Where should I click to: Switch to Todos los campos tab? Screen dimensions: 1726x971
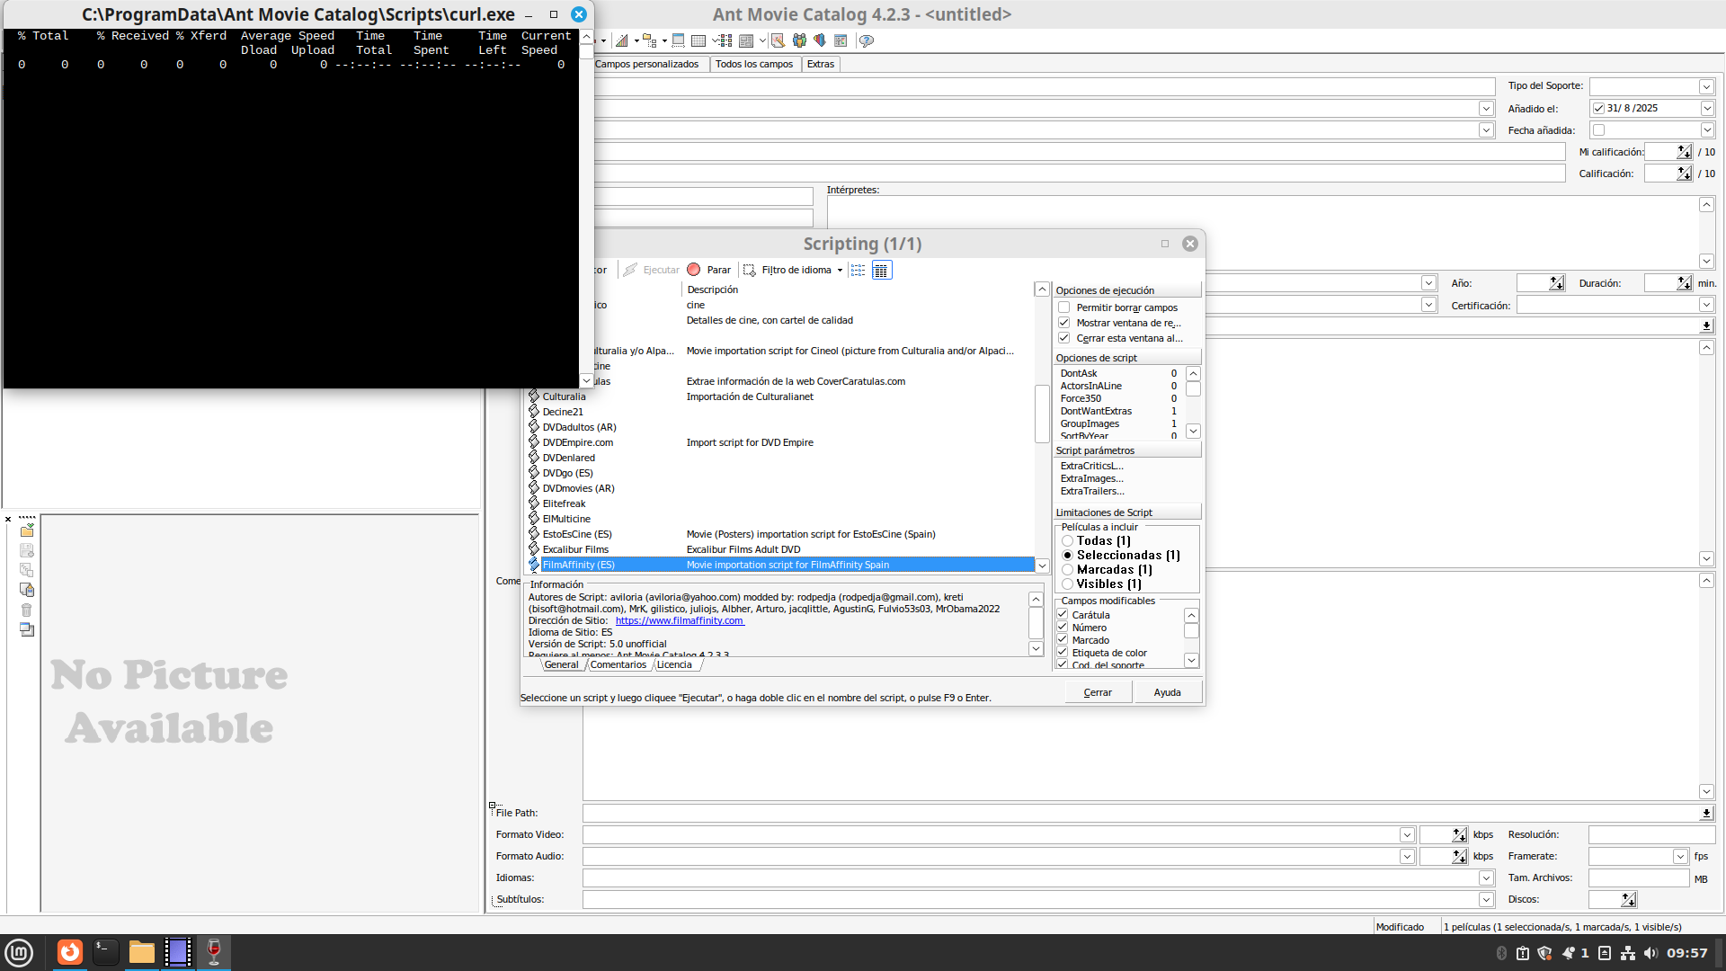point(754,64)
